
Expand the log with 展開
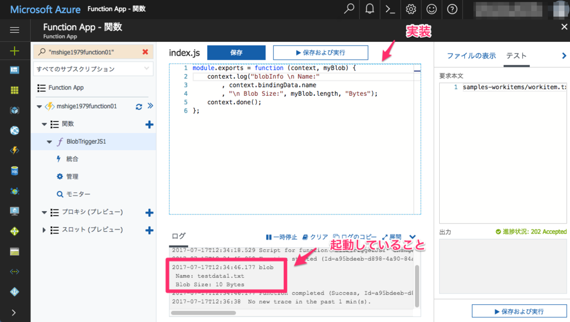pos(391,237)
